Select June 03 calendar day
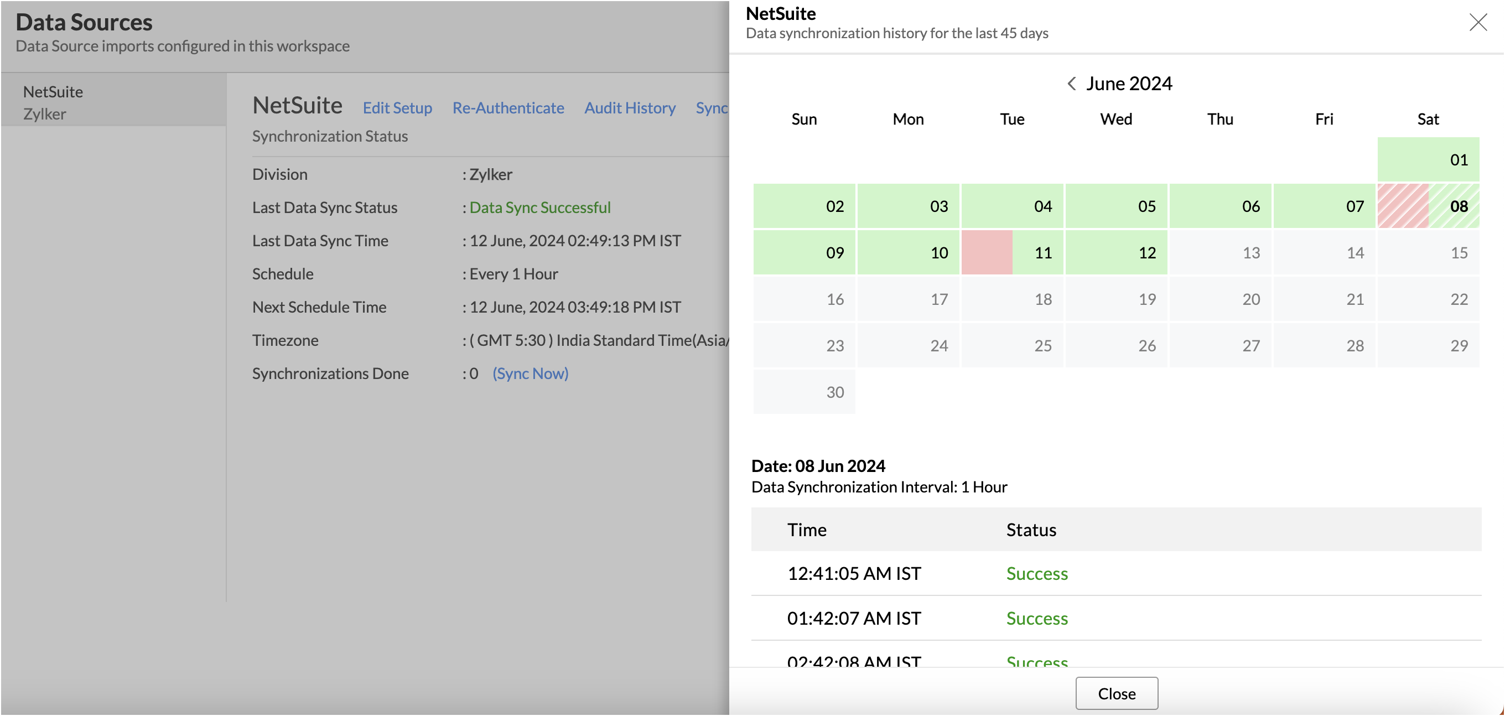Screen dimensions: 1505x716 [x=908, y=206]
